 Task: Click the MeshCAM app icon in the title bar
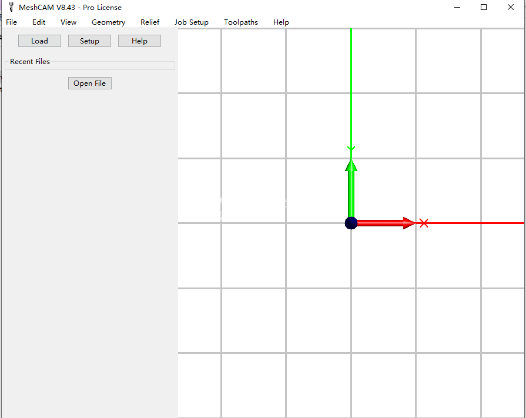click(x=11, y=7)
